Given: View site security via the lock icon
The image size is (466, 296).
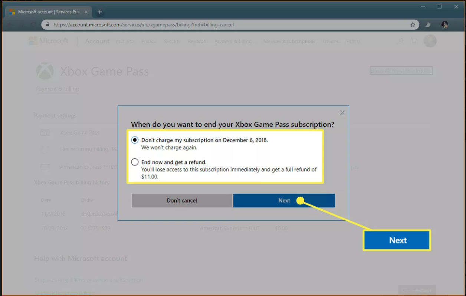Looking at the screenshot, I should tap(47, 25).
